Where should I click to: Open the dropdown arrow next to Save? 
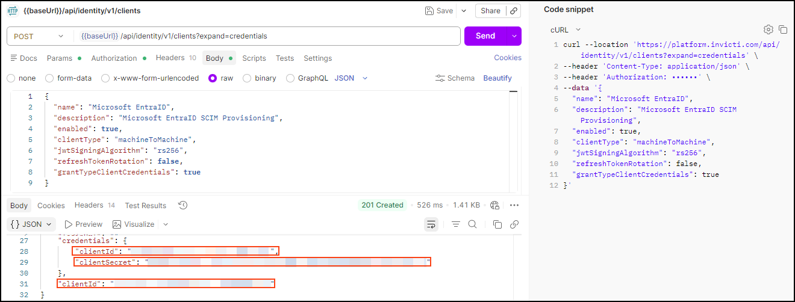coord(464,11)
